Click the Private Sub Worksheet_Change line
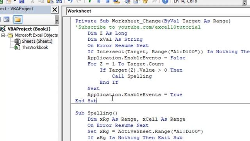 [153, 21]
